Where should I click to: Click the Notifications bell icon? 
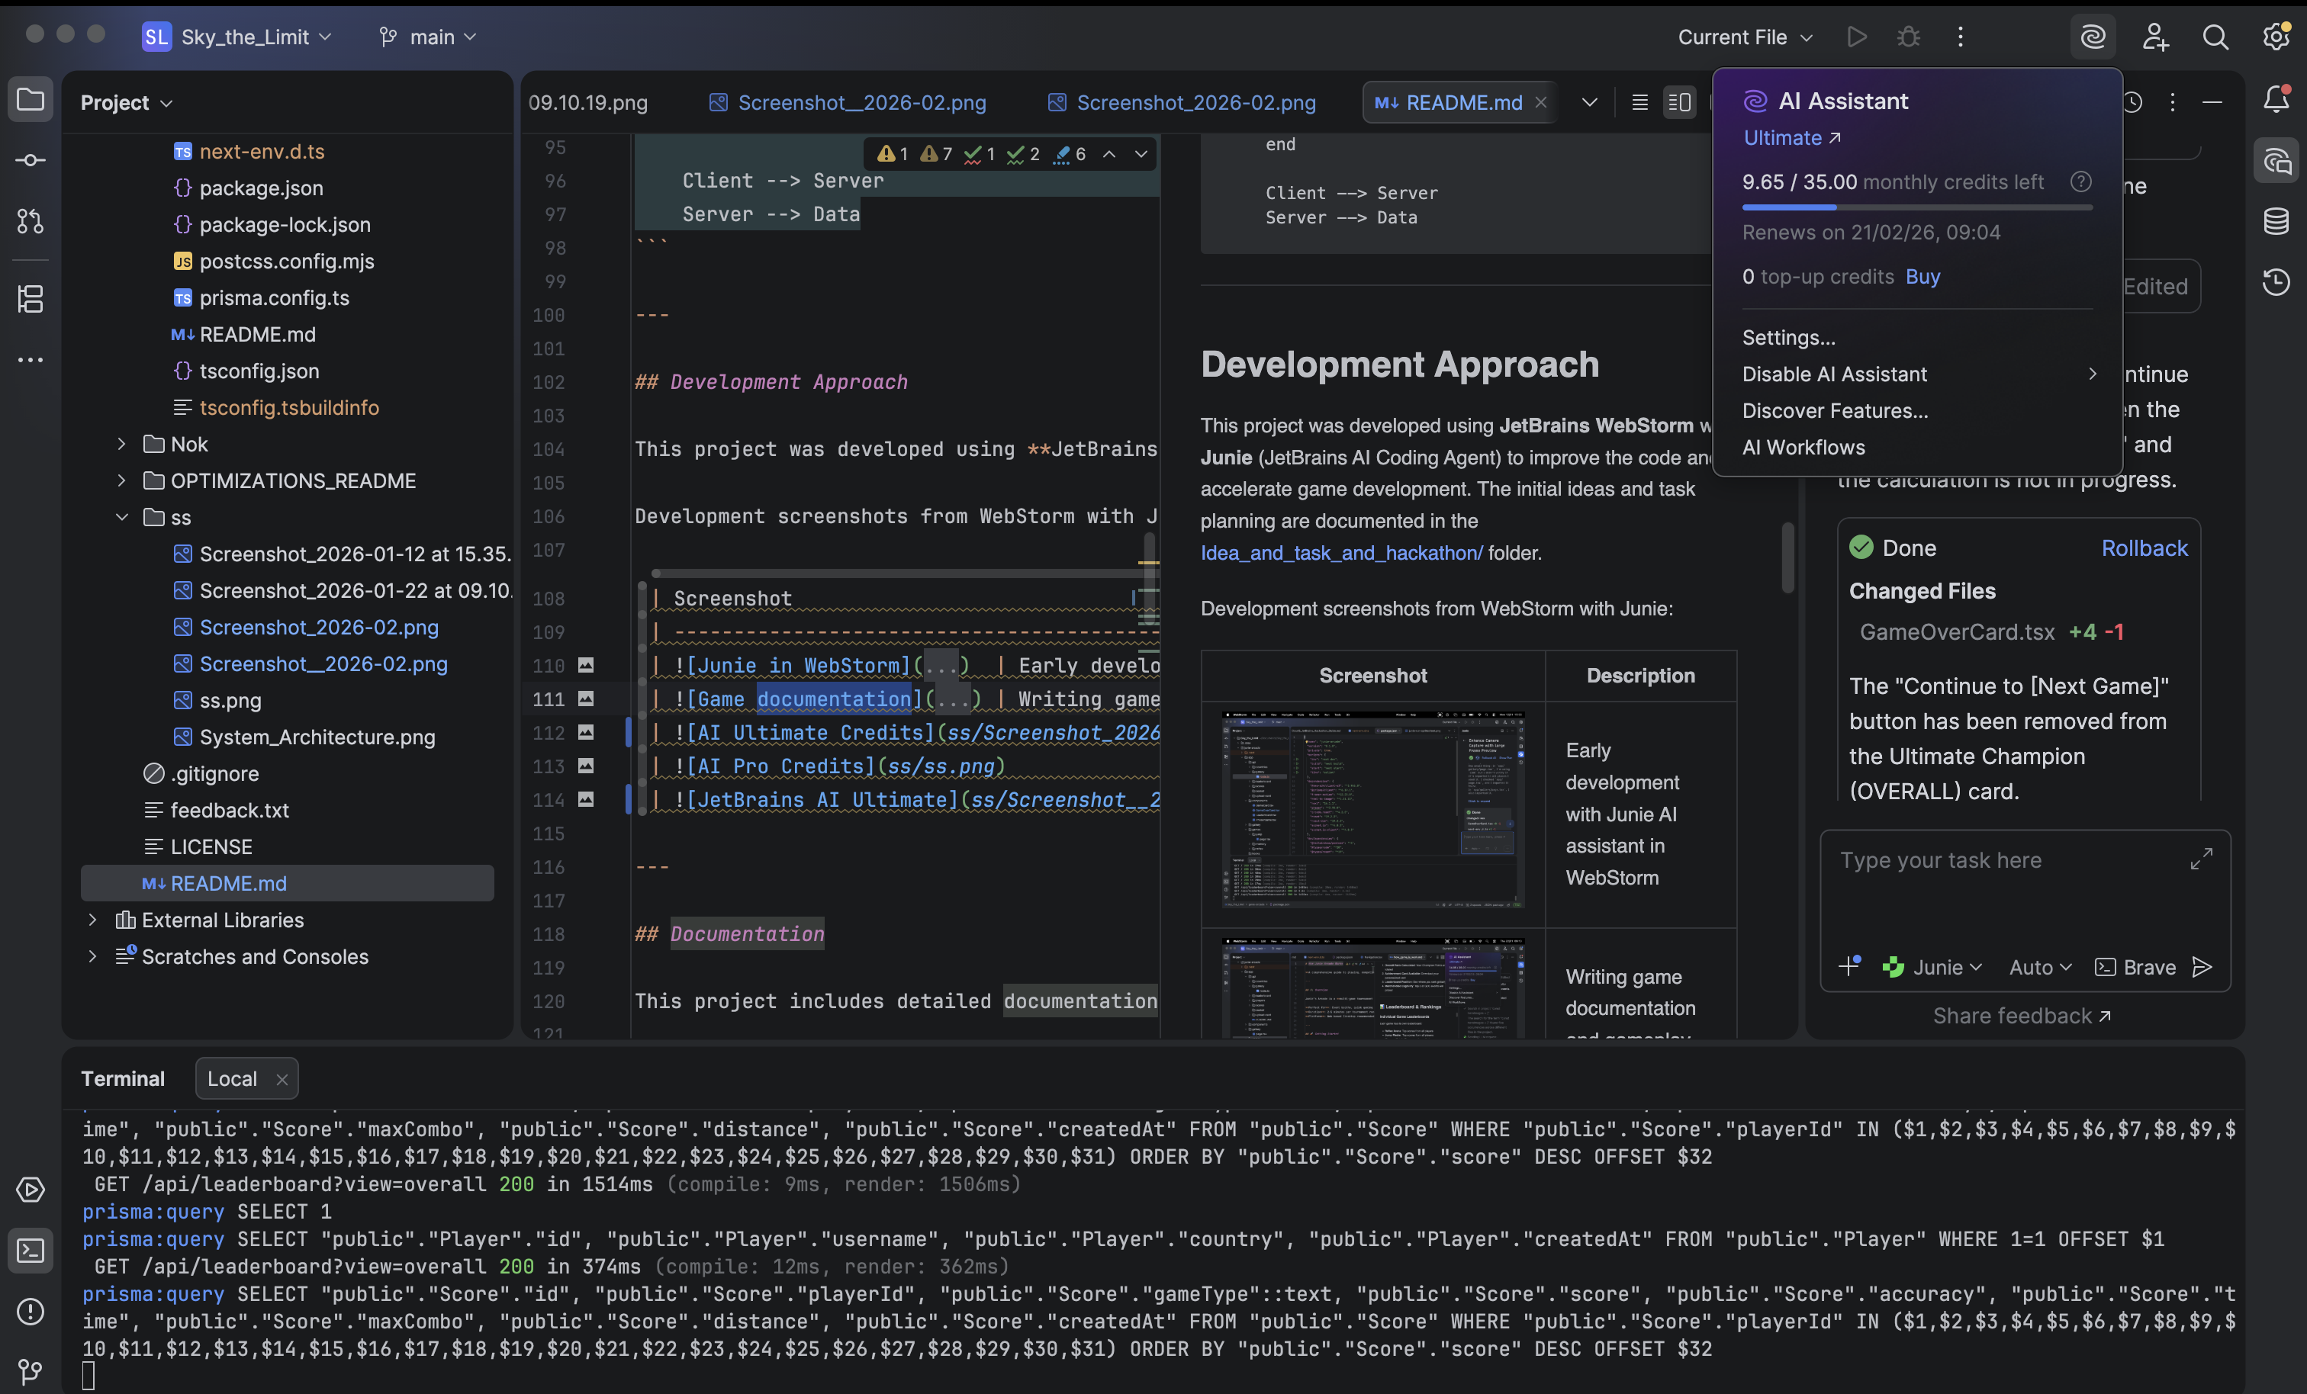click(x=2275, y=99)
